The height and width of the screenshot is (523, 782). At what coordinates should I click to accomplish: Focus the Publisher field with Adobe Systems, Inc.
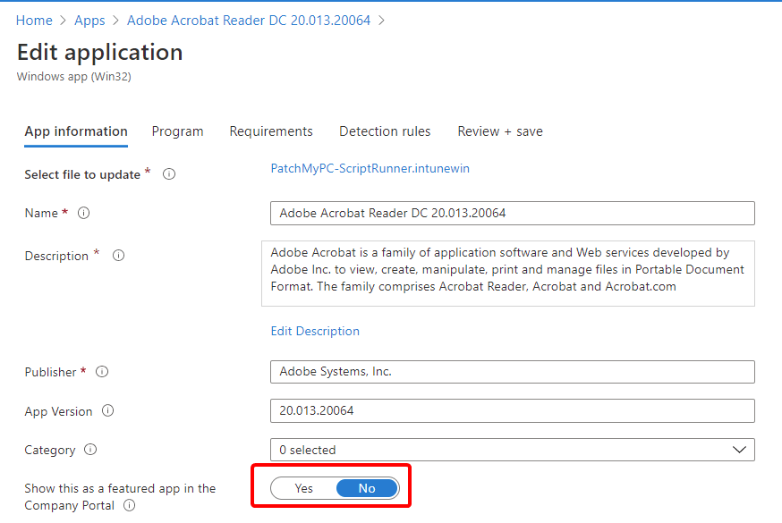[512, 372]
